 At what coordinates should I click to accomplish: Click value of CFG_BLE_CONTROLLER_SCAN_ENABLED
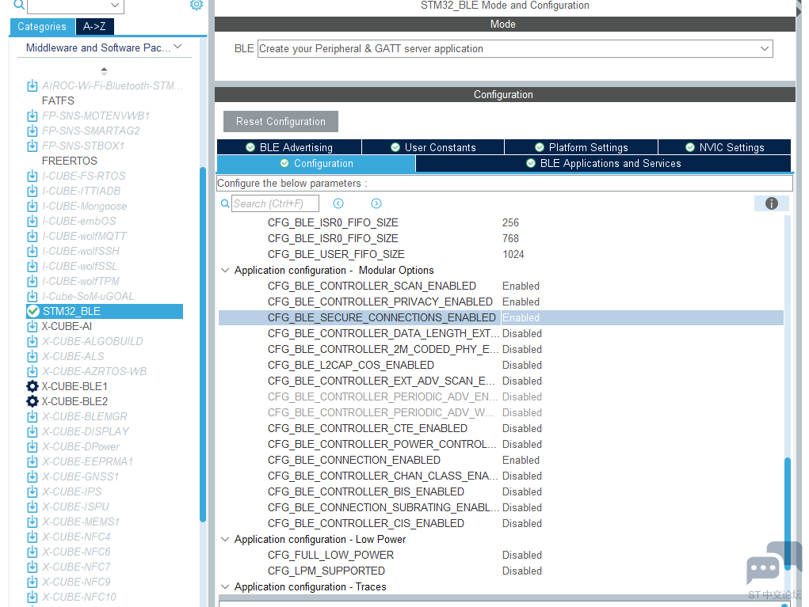pyautogui.click(x=521, y=286)
